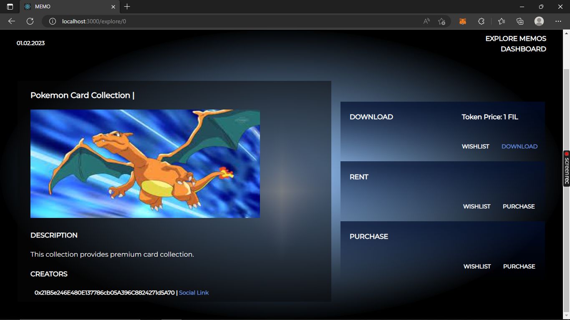
Task: Click the CREATORS heading
Action: [x=49, y=274]
